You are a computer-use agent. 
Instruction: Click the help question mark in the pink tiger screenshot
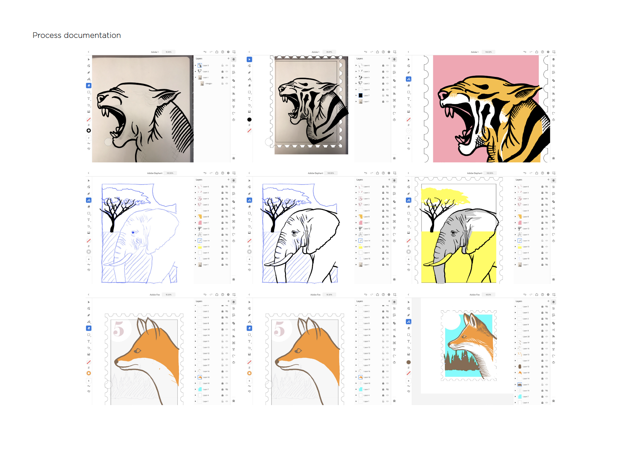[542, 52]
